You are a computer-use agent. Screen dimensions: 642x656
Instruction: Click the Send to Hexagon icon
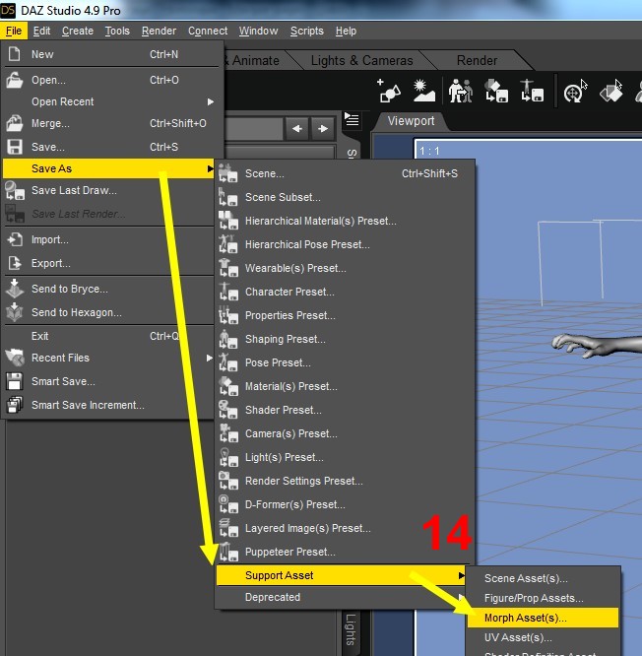(15, 312)
